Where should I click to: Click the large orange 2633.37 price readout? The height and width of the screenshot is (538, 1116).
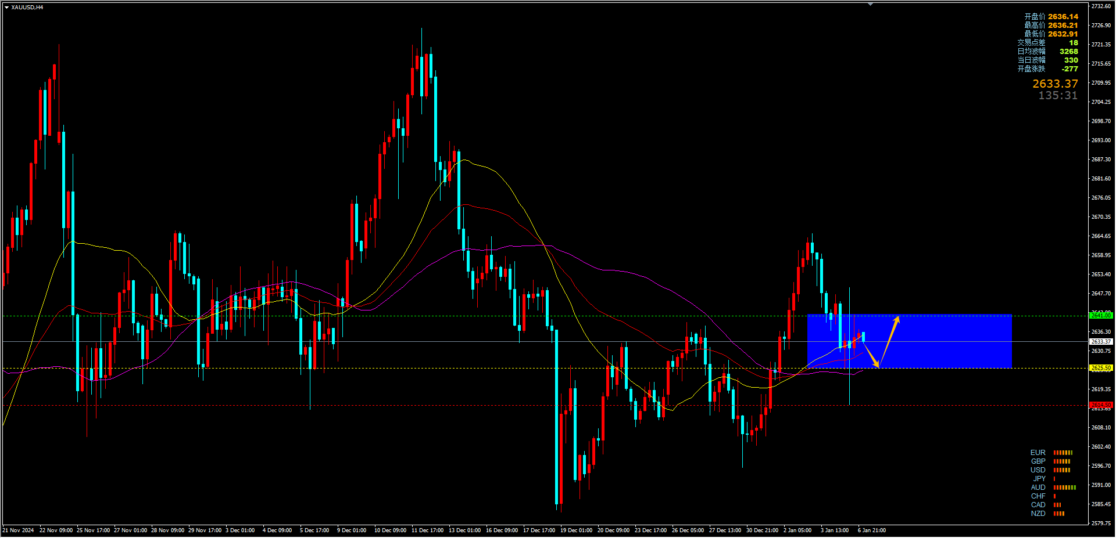[1055, 84]
